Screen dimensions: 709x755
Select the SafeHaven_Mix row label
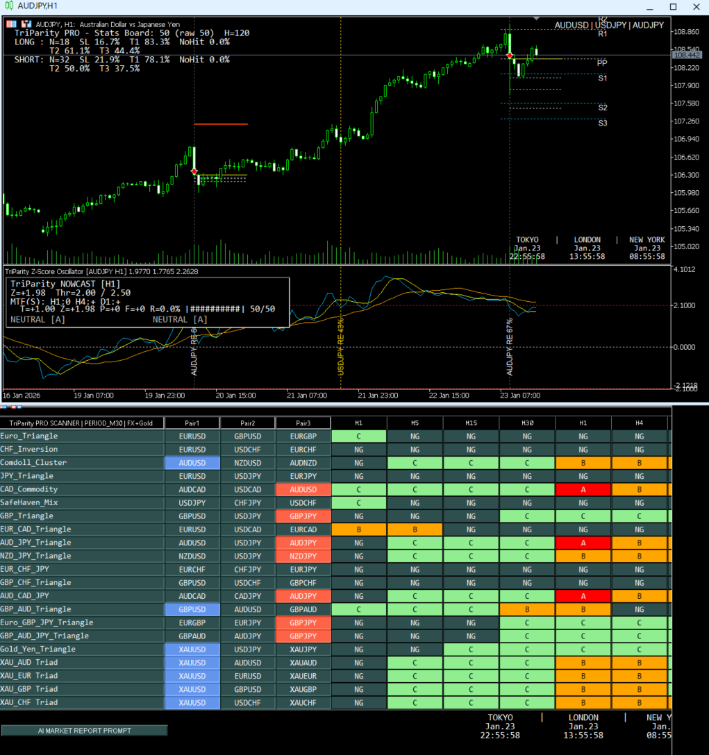29,502
